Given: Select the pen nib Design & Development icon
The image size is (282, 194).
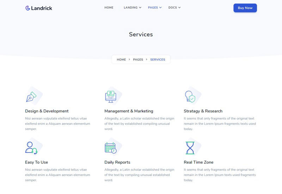Looking at the screenshot, I should coord(31,97).
